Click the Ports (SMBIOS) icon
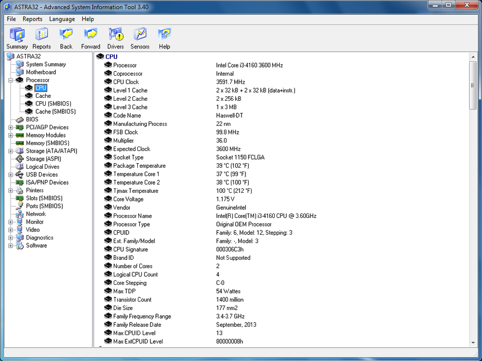This screenshot has width=482, height=361. pos(20,206)
